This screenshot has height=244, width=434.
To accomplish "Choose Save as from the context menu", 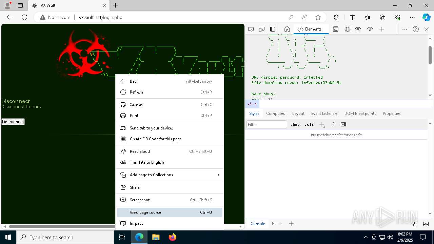I will [x=170, y=105].
